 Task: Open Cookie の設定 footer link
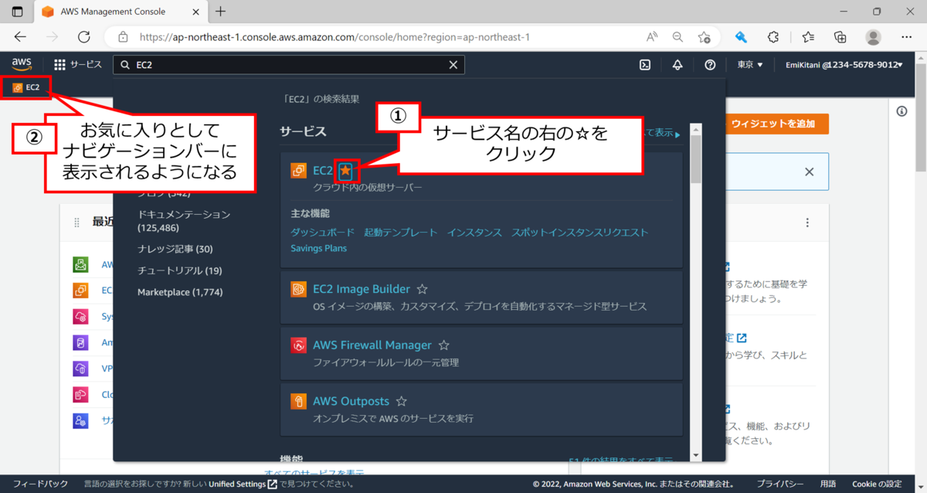[877, 484]
